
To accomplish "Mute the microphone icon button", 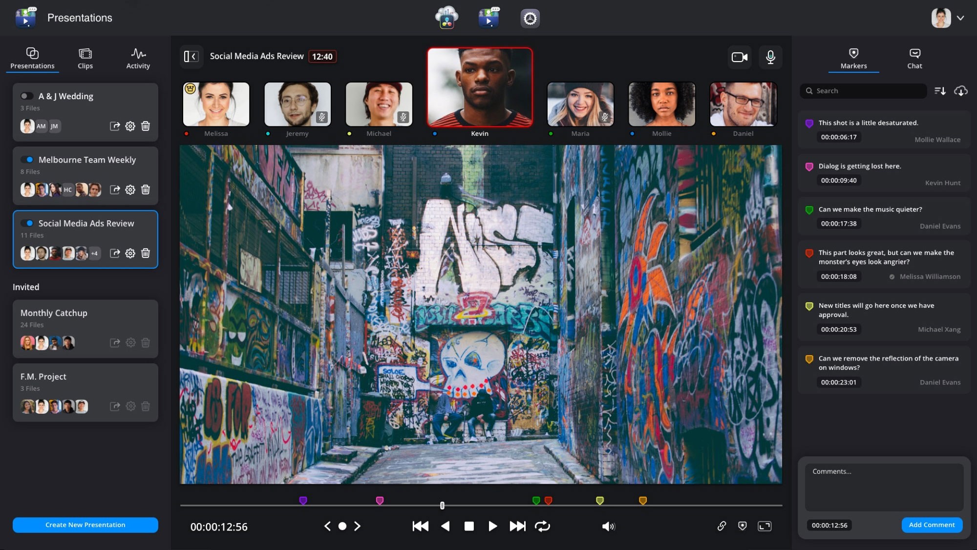I will click(x=770, y=57).
